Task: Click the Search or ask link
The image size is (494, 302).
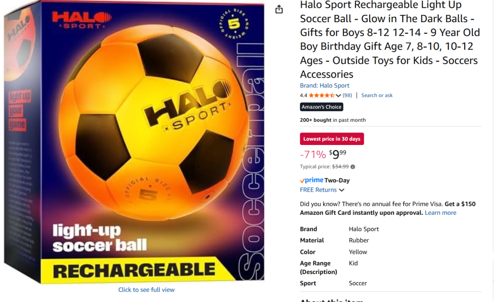Action: pos(377,95)
